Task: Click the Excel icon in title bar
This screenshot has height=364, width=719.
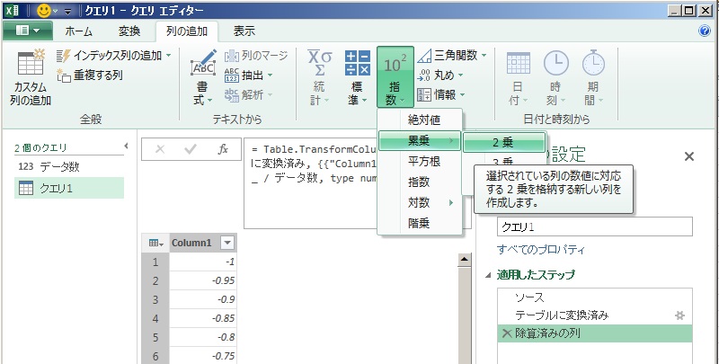Action: click(13, 11)
